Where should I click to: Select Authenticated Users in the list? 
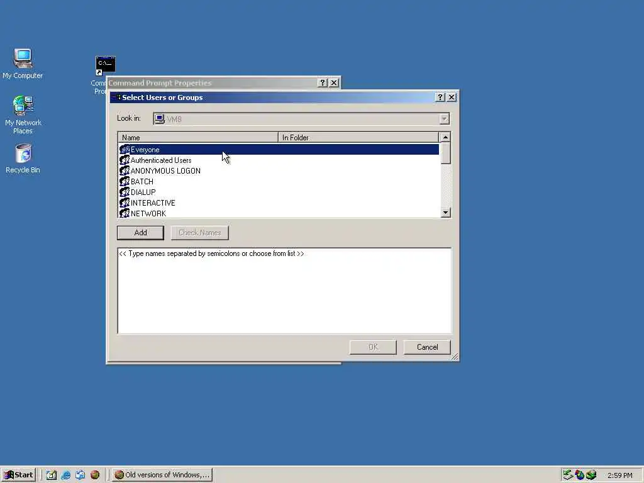[x=161, y=160]
